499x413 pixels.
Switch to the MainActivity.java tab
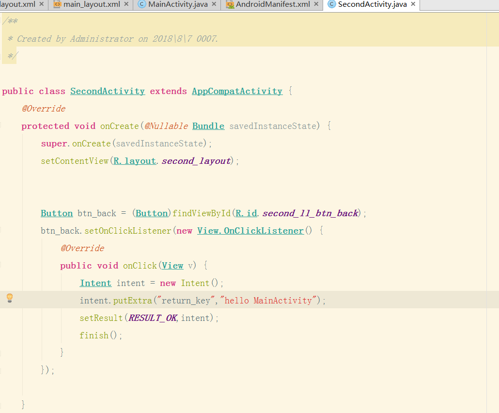[177, 4]
